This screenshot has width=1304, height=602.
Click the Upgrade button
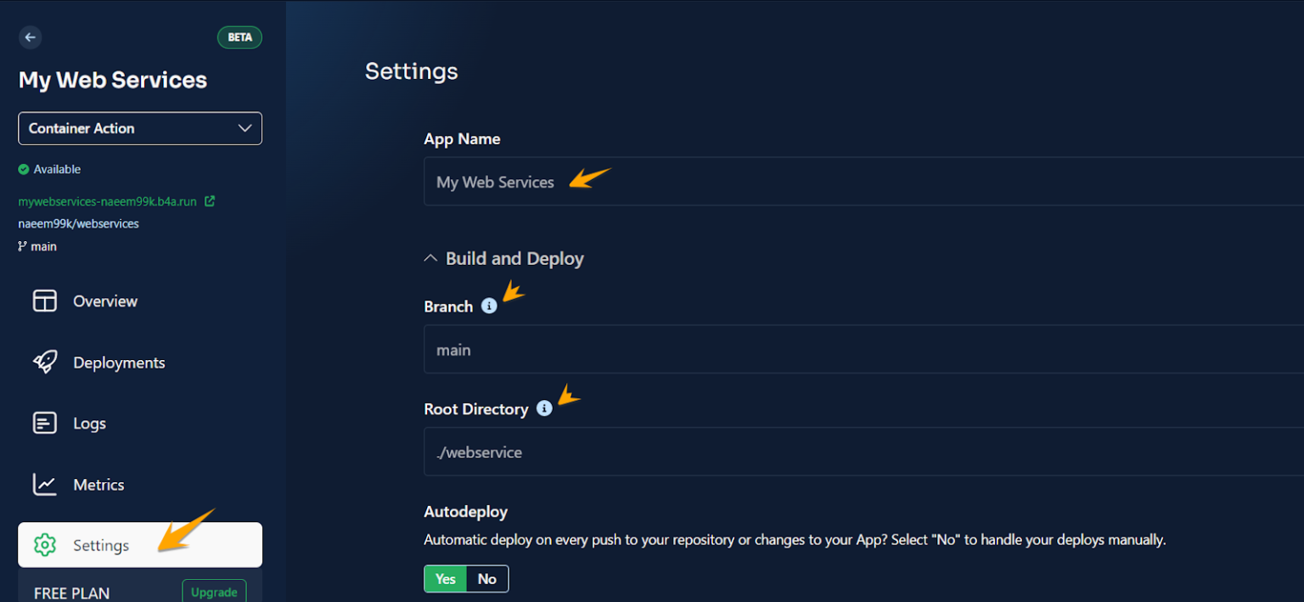(214, 590)
